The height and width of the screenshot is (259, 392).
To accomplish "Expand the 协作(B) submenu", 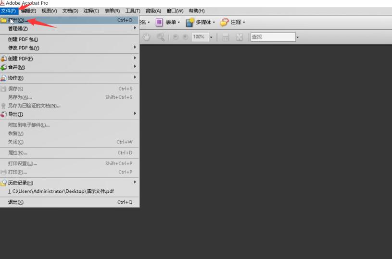I will [x=69, y=78].
